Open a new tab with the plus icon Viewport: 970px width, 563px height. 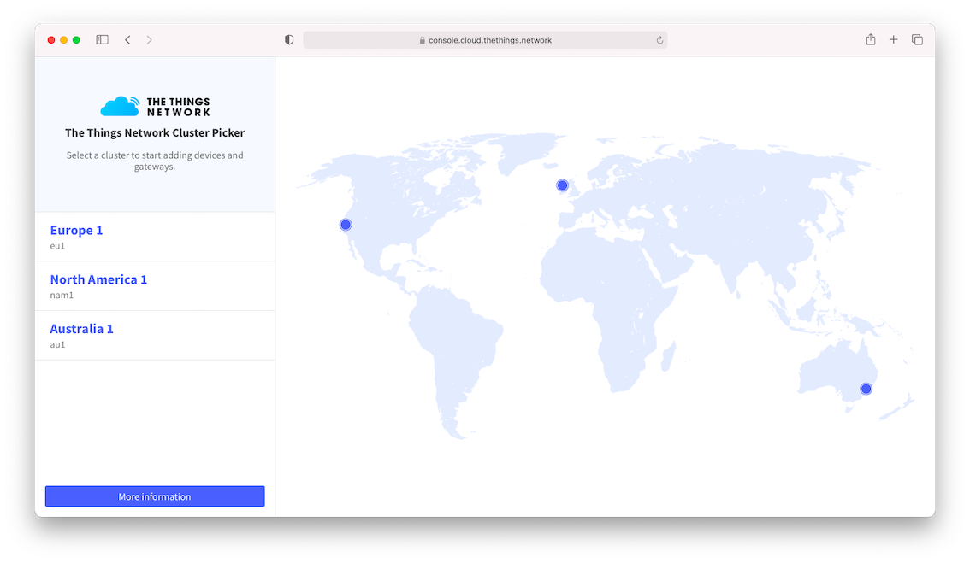[893, 40]
